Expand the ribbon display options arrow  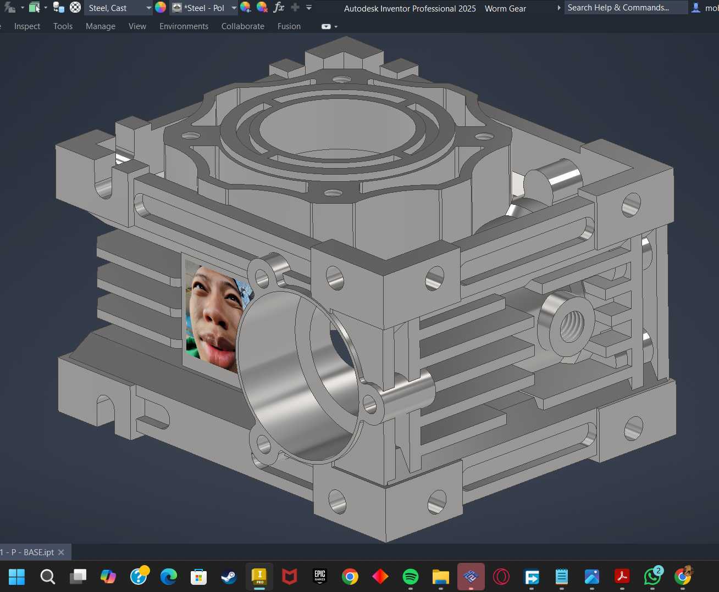pos(336,26)
